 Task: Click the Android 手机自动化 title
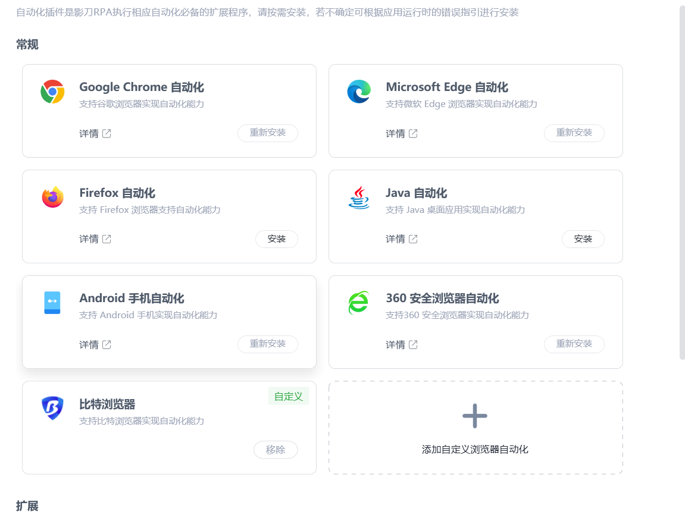132,299
